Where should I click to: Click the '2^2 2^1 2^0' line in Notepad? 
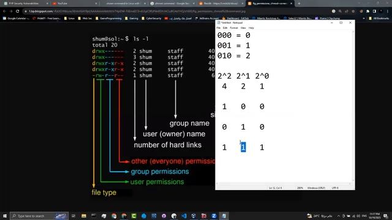click(x=243, y=76)
